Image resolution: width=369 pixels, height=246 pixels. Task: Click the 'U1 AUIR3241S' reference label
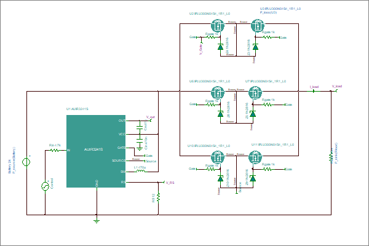pos(77,109)
